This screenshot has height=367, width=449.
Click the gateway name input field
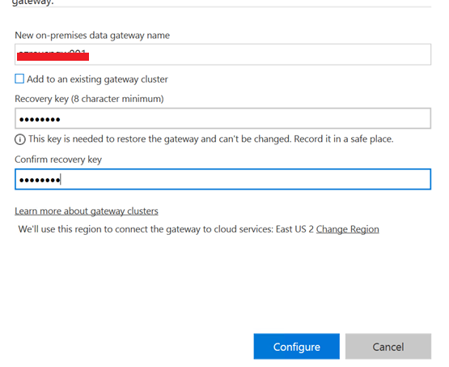coord(222,54)
